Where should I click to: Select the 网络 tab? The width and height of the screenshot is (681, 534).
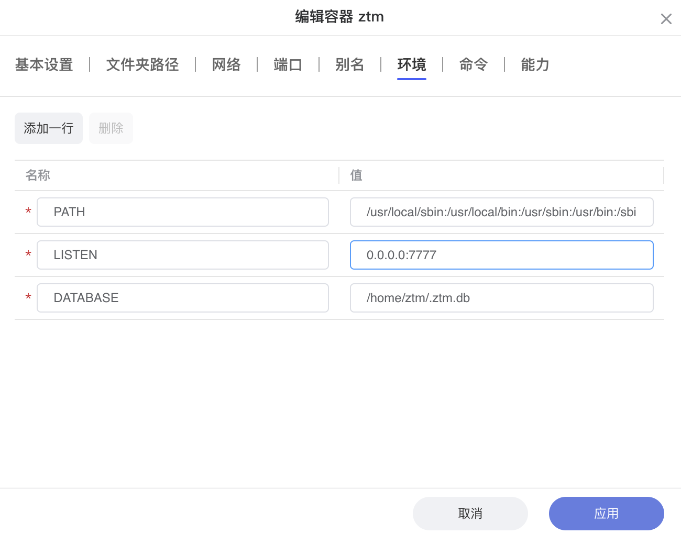coord(226,65)
